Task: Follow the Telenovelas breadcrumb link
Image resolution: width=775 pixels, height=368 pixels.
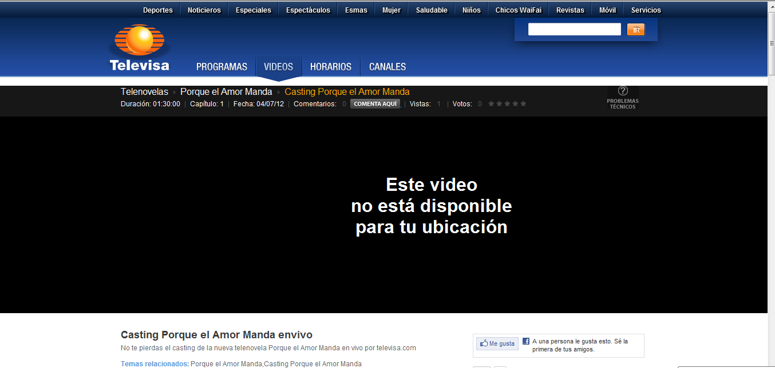Action: tap(144, 92)
